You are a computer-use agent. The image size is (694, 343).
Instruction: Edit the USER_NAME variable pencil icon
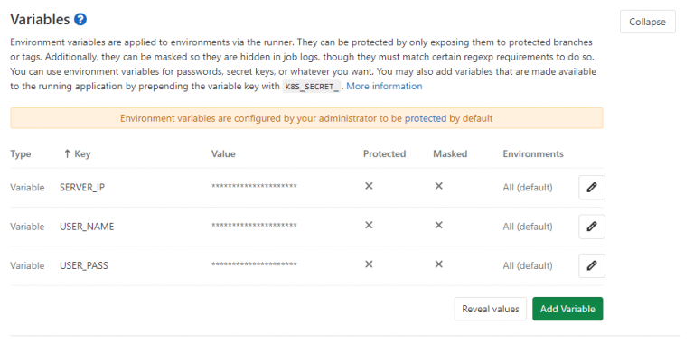[591, 227]
